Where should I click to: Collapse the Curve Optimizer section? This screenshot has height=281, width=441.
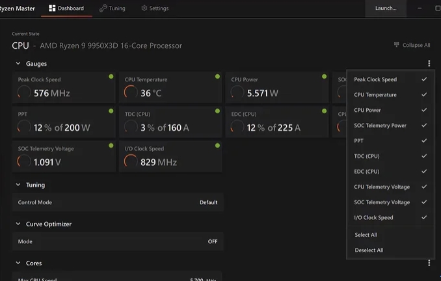pos(18,224)
